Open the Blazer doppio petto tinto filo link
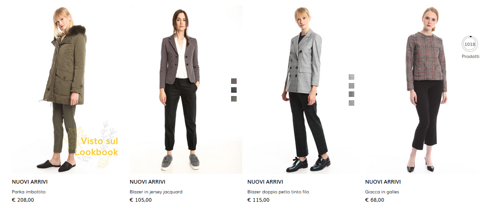 point(278,192)
